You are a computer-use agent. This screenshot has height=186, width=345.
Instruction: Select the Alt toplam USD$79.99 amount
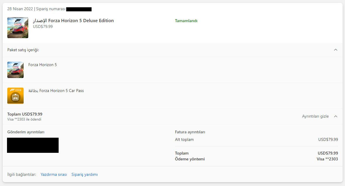pyautogui.click(x=328, y=140)
